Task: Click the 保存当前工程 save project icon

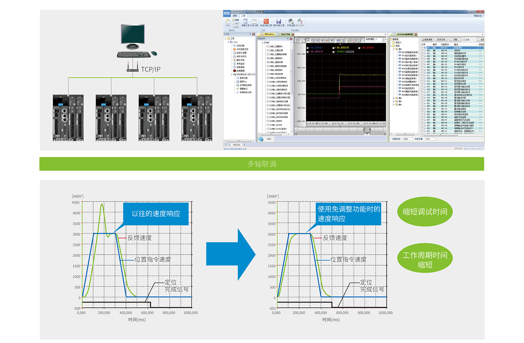Action: [279, 22]
